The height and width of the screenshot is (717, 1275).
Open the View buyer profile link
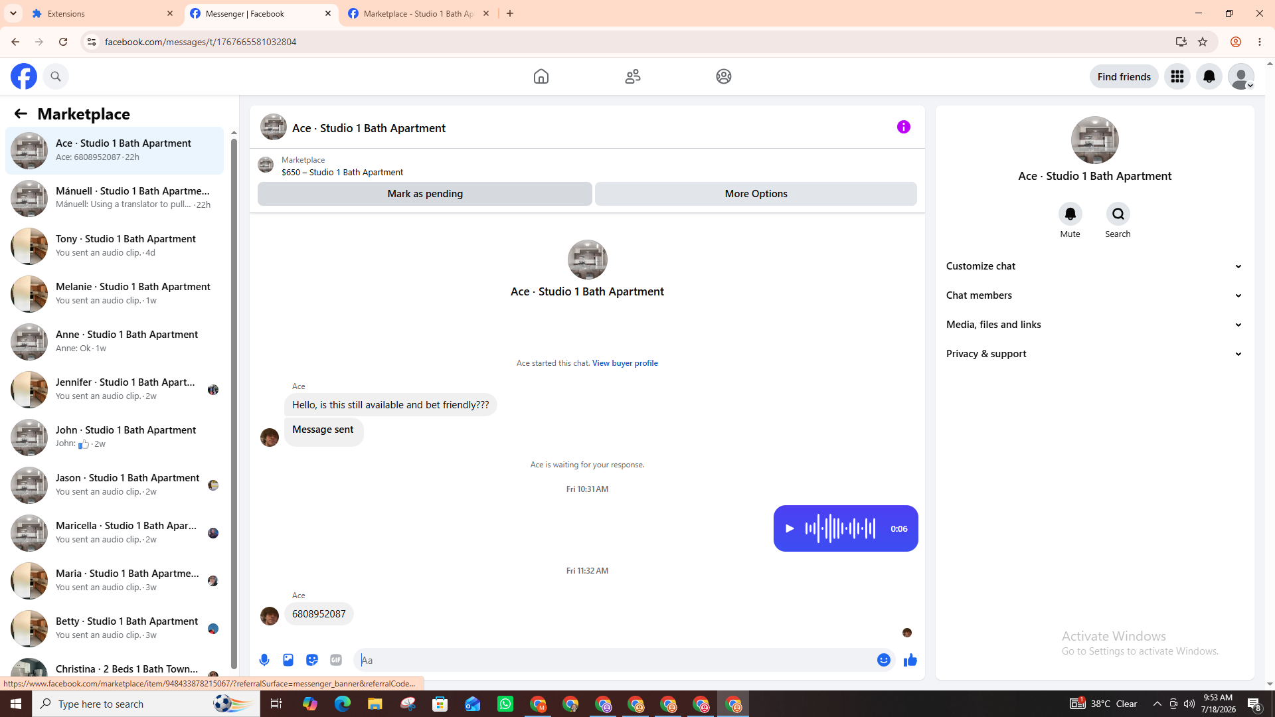pyautogui.click(x=625, y=363)
